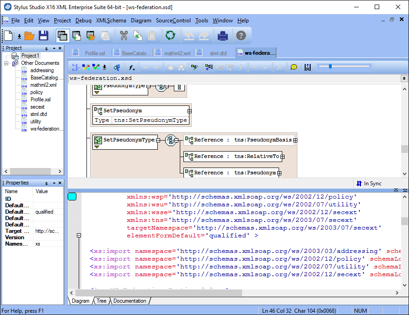
Task: Print the current schema
Action: [x=222, y=36]
